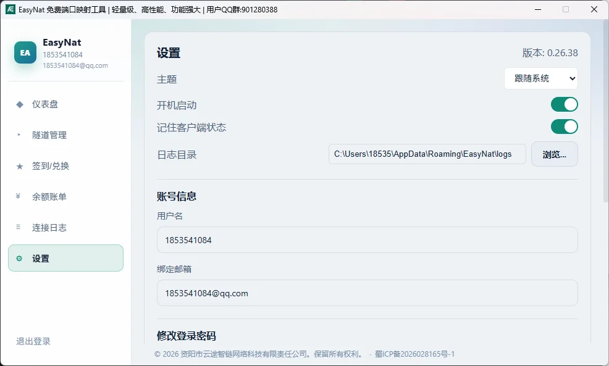Image resolution: width=609 pixels, height=366 pixels.
Task: Click the lines icon beside 连接日志
Action: pos(19,227)
